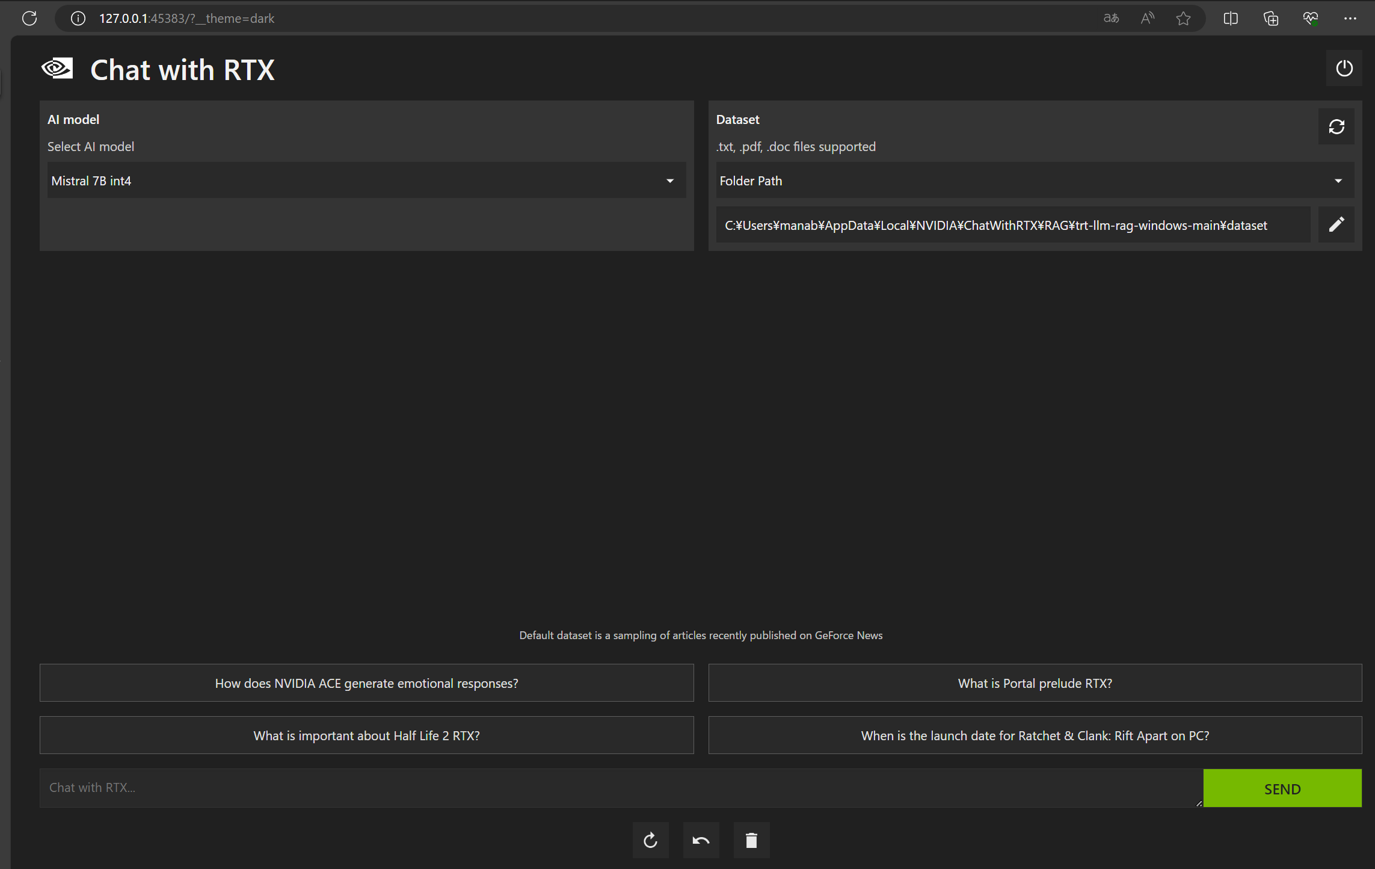Open Browser essentials heart icon
Screen dimensions: 1375x869
point(1311,18)
